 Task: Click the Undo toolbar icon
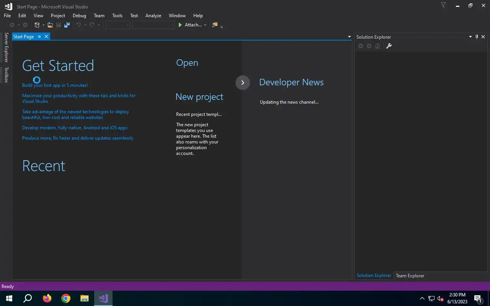(78, 25)
